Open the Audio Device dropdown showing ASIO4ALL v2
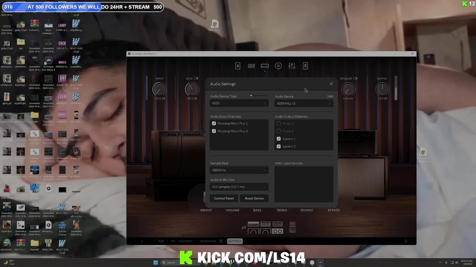This screenshot has width=476, height=267. [304, 103]
